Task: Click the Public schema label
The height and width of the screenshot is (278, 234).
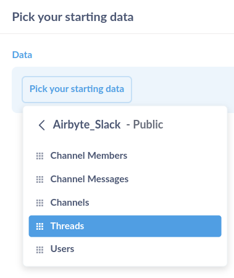Action: click(x=148, y=124)
